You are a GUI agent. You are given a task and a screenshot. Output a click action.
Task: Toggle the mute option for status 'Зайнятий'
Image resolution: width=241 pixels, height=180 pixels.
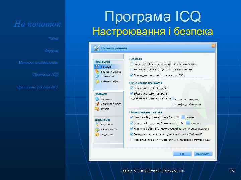[132, 134]
